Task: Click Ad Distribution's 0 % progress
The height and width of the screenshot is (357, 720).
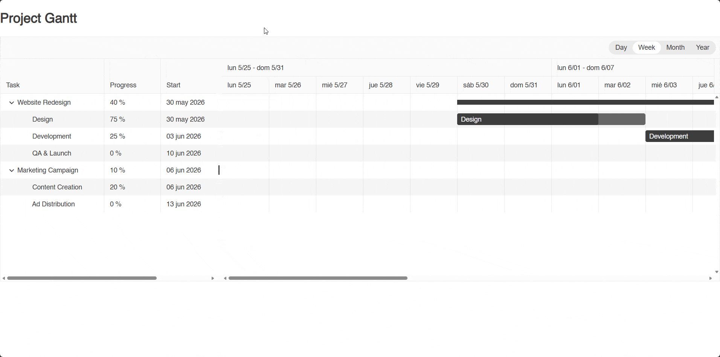Action: (132, 204)
